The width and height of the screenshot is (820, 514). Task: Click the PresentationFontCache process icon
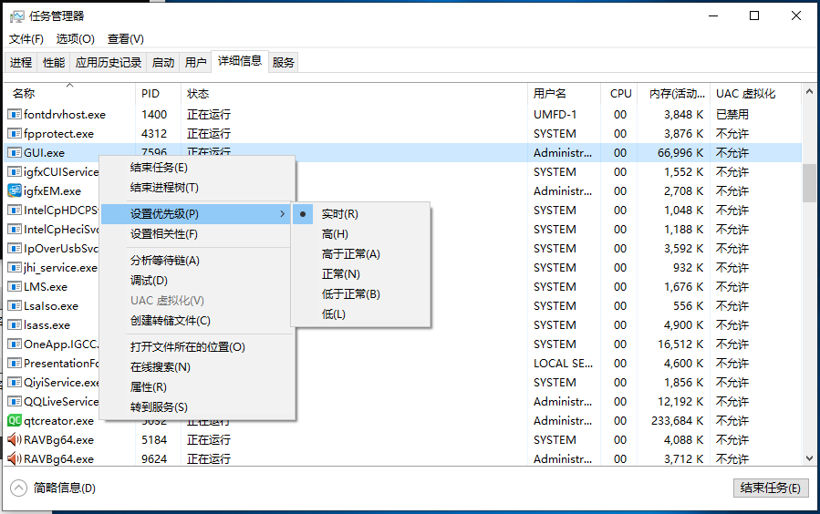15,363
